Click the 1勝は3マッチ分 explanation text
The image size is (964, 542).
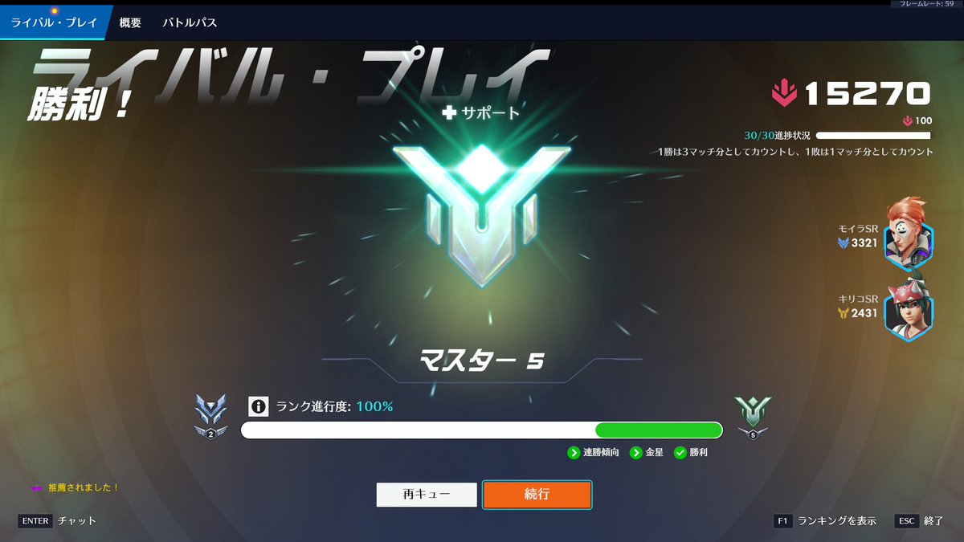click(795, 151)
